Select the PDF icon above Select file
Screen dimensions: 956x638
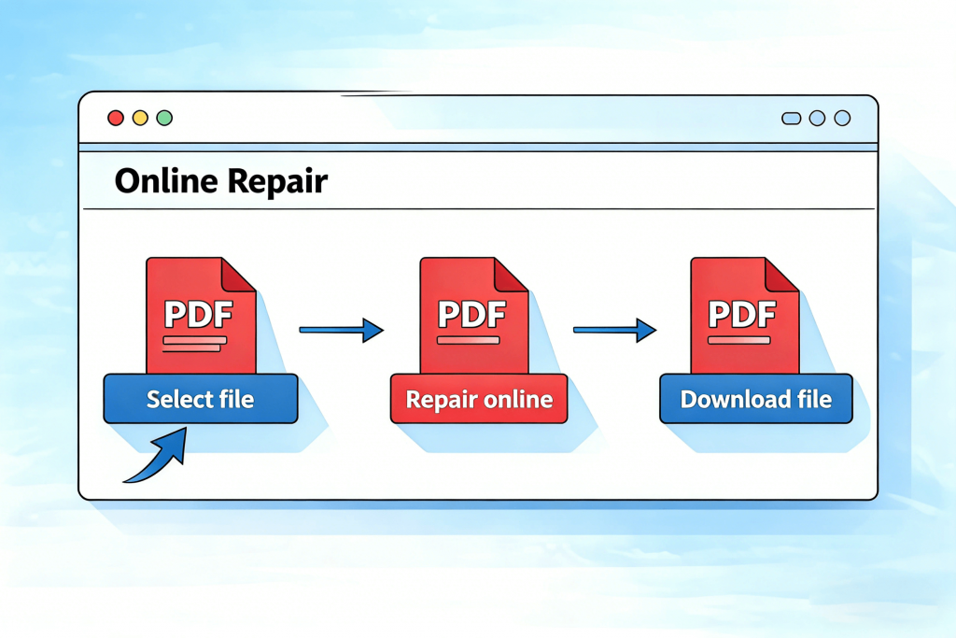click(x=200, y=315)
